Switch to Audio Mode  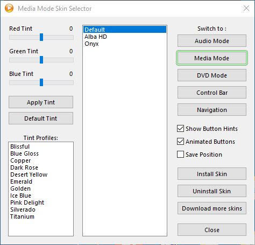coord(212,41)
